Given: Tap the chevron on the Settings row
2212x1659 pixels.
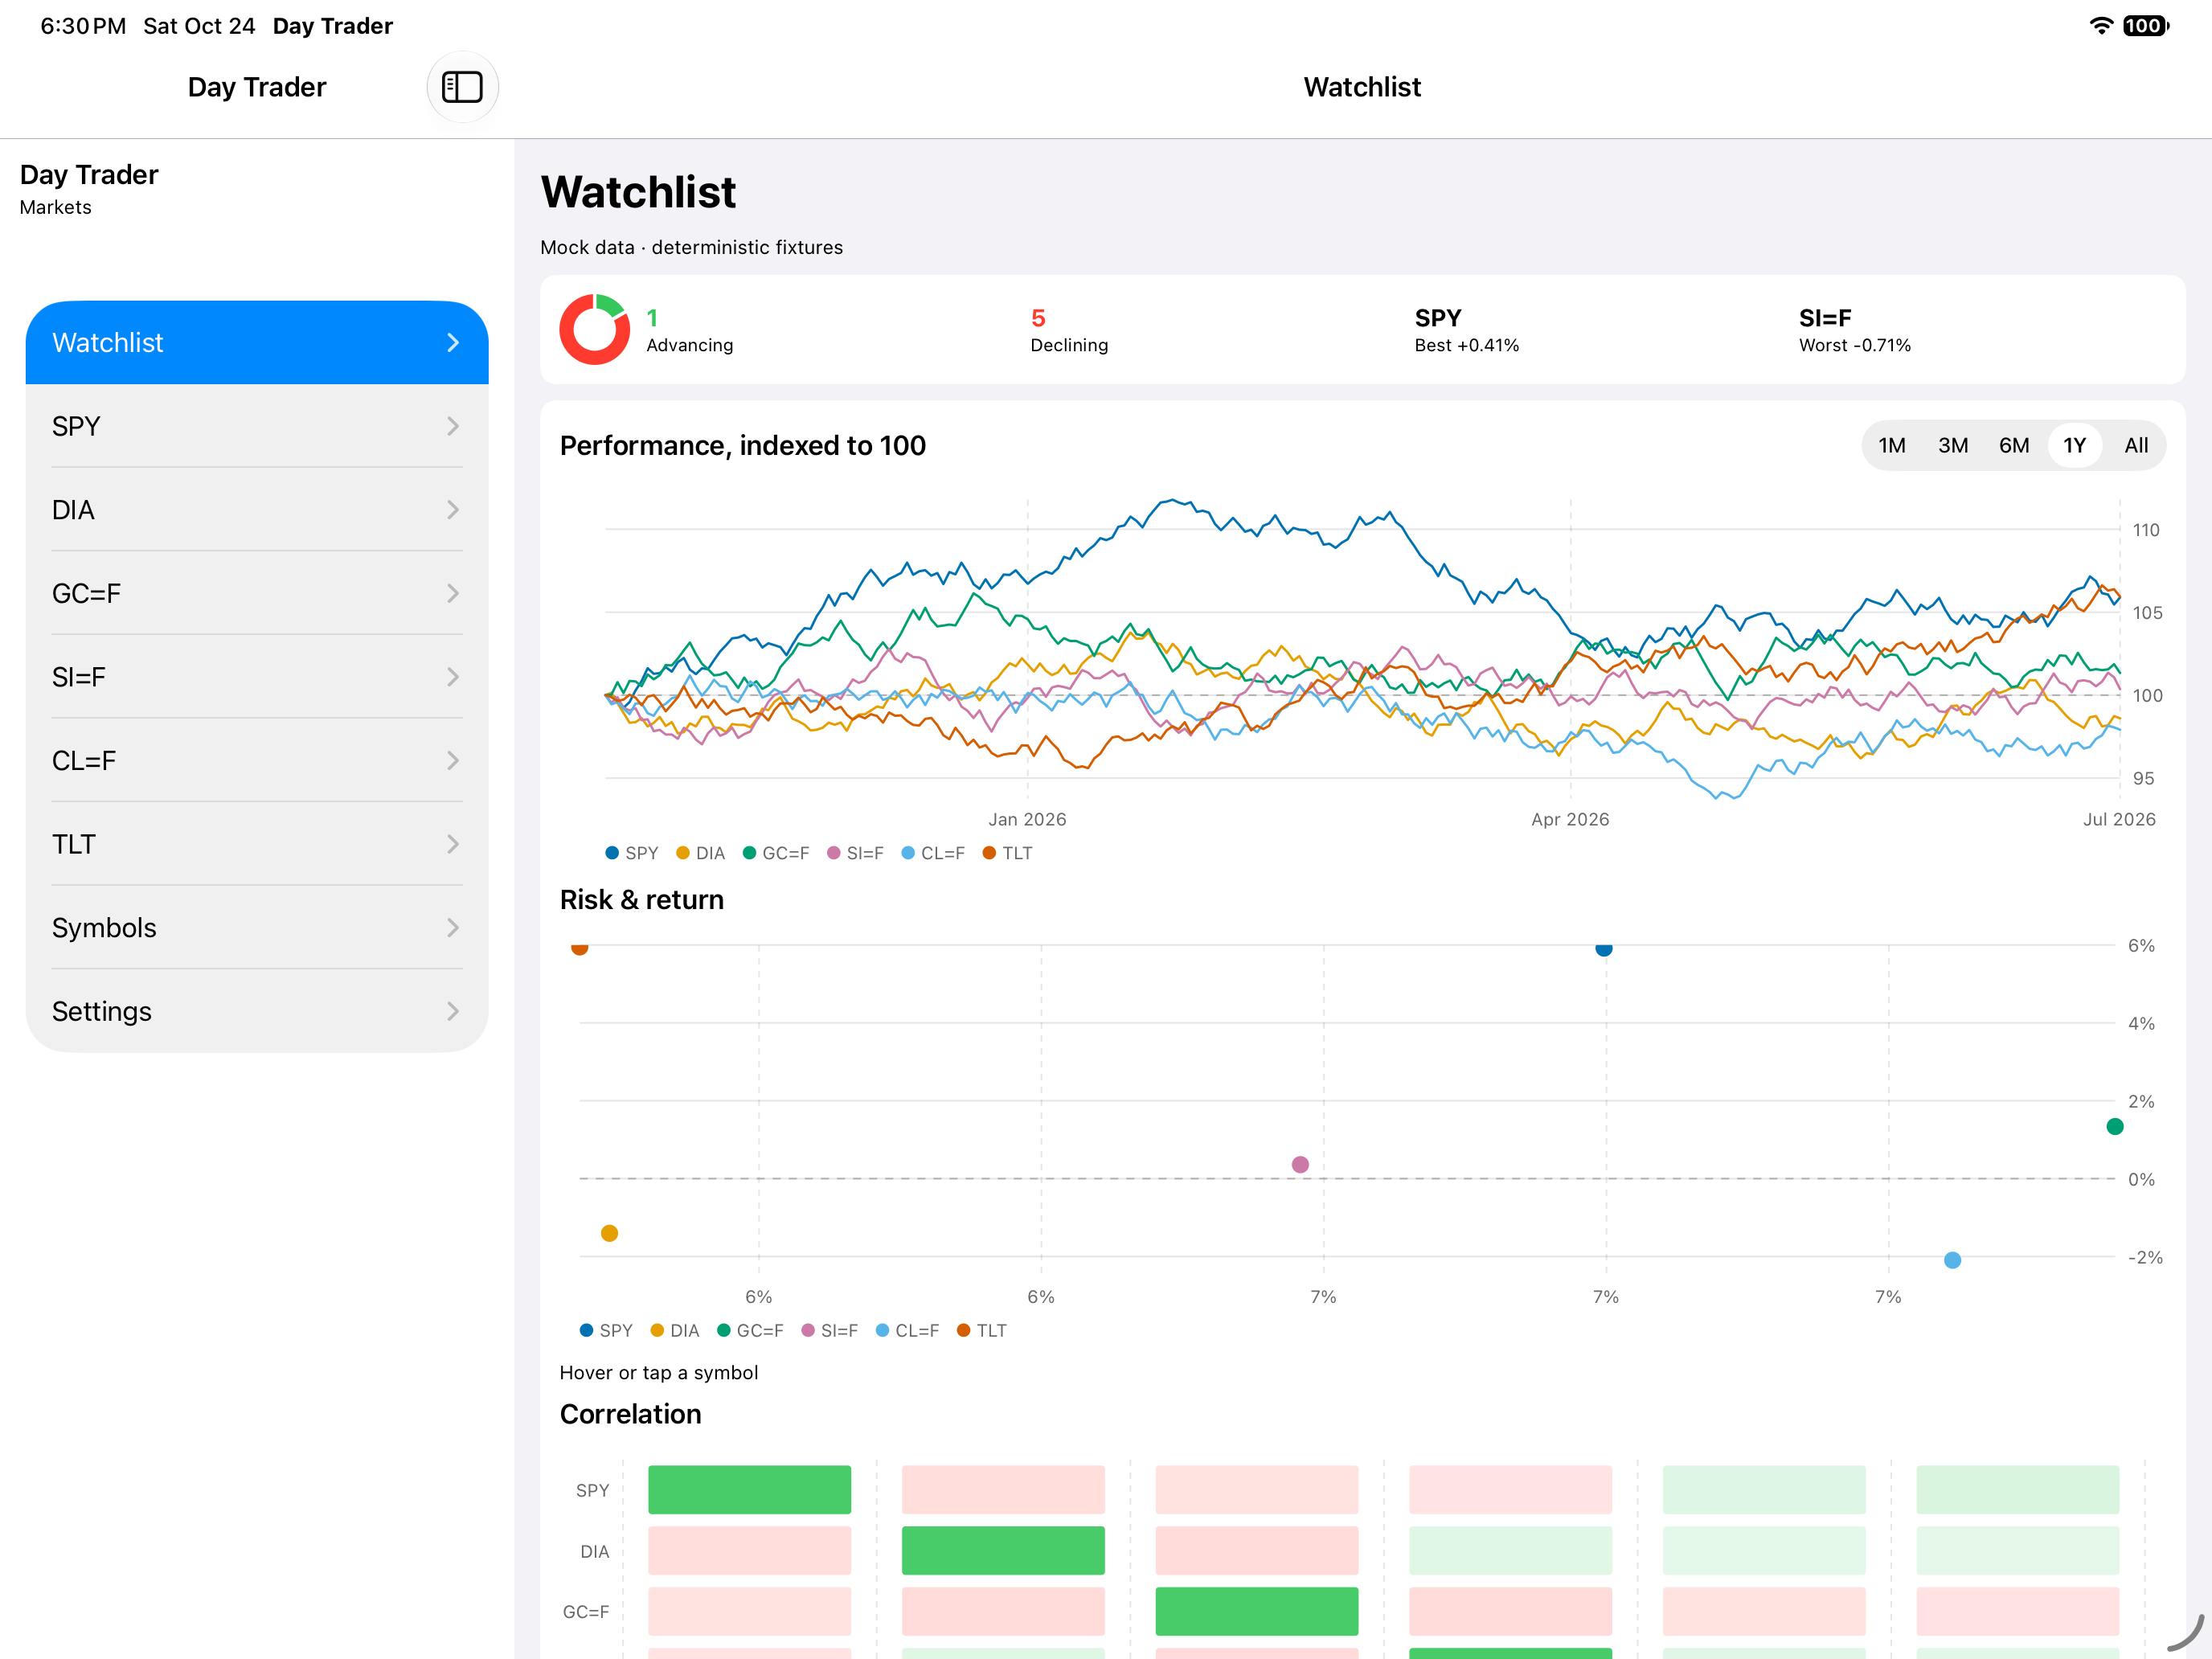Looking at the screenshot, I should [x=453, y=1011].
